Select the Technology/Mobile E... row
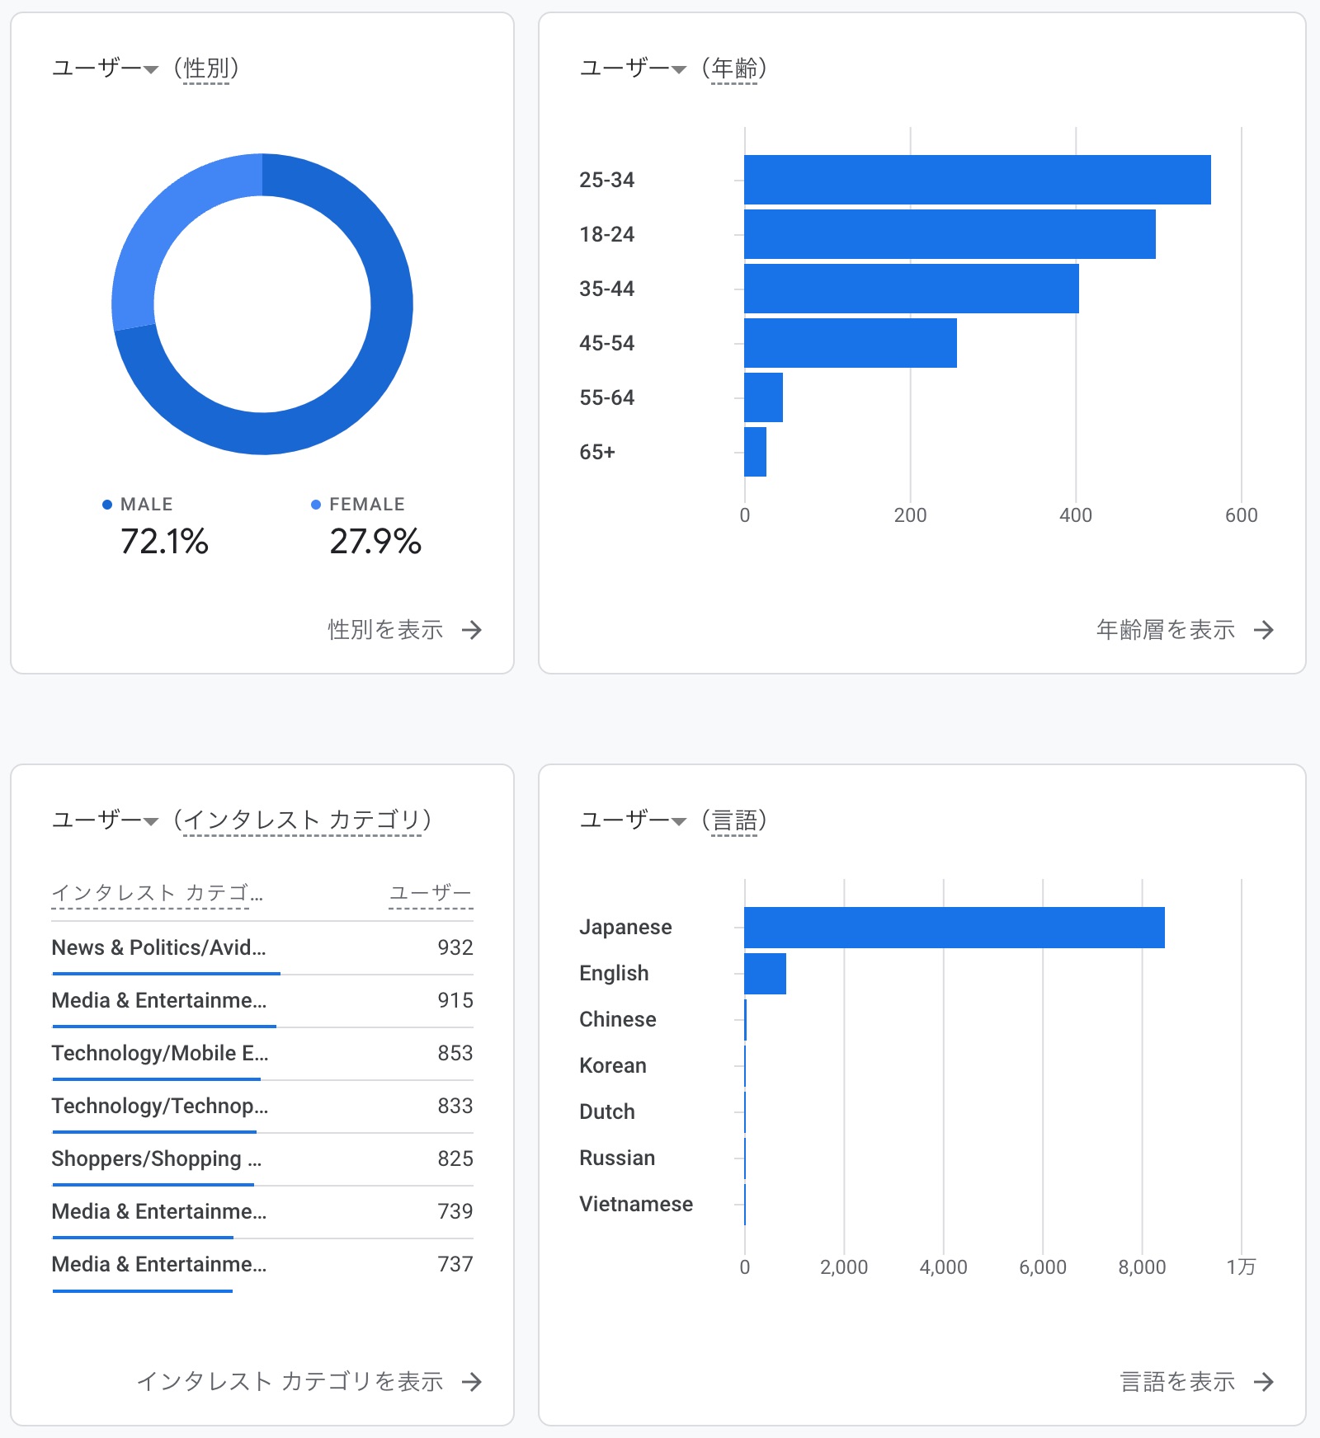The height and width of the screenshot is (1438, 1320). coord(262,1054)
